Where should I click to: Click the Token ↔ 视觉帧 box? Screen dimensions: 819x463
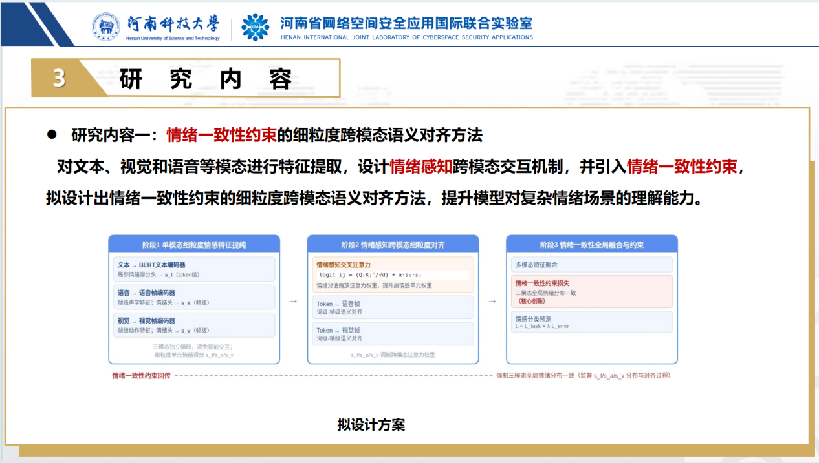(393, 334)
